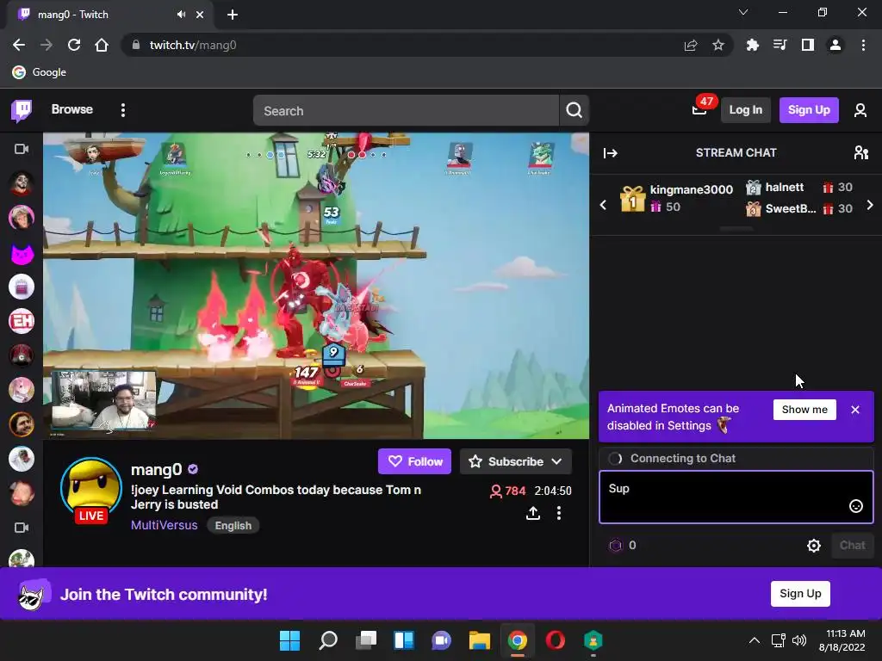Go back in browser
This screenshot has height=661, width=882.
point(19,45)
